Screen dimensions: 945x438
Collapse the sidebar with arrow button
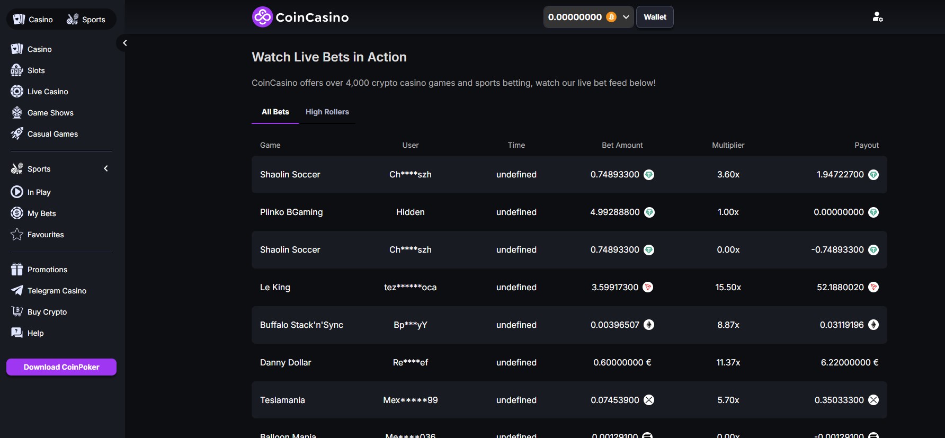pos(125,43)
